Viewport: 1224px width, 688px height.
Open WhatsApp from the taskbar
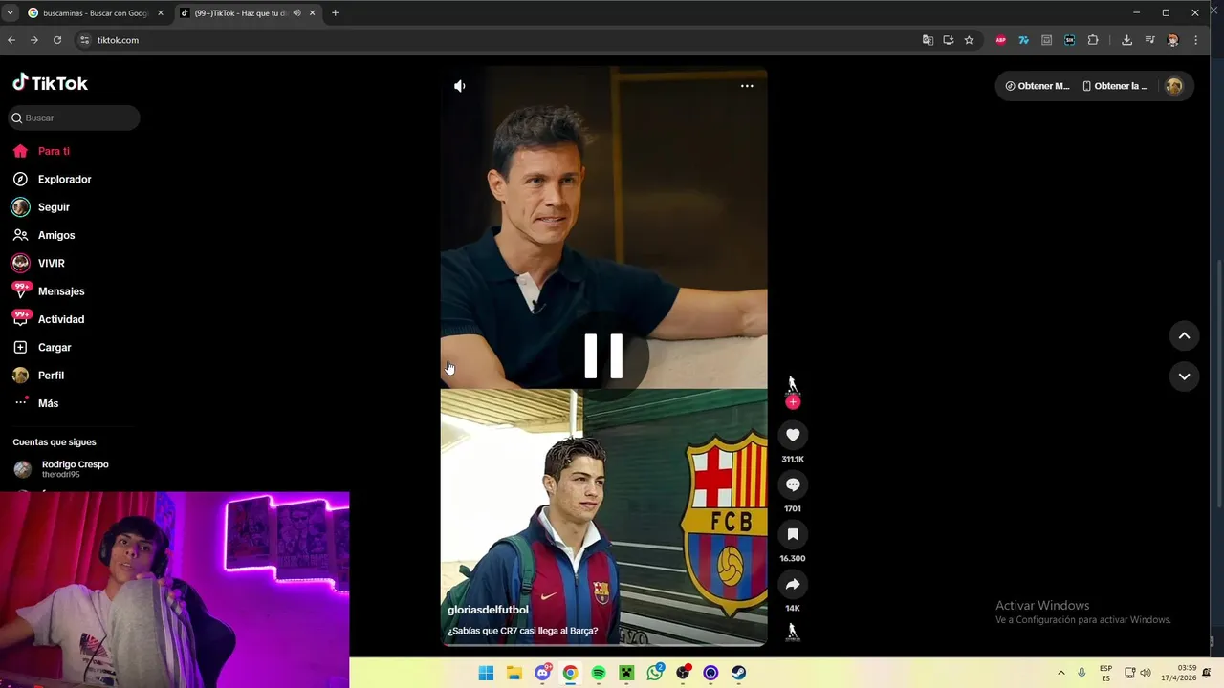655,673
